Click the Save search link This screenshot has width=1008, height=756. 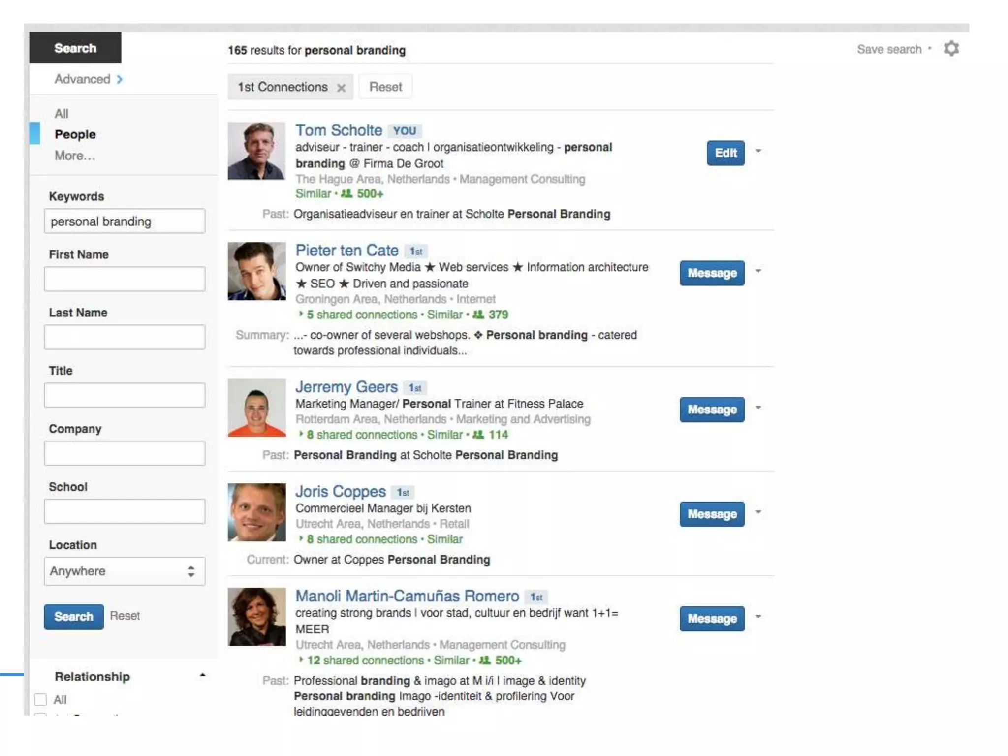889,49
